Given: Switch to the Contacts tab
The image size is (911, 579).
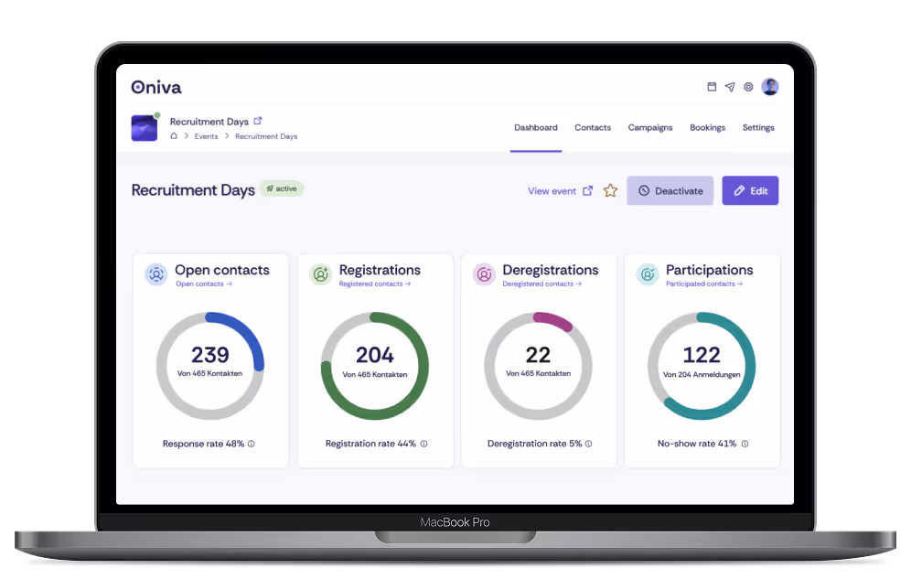Looking at the screenshot, I should [x=593, y=128].
